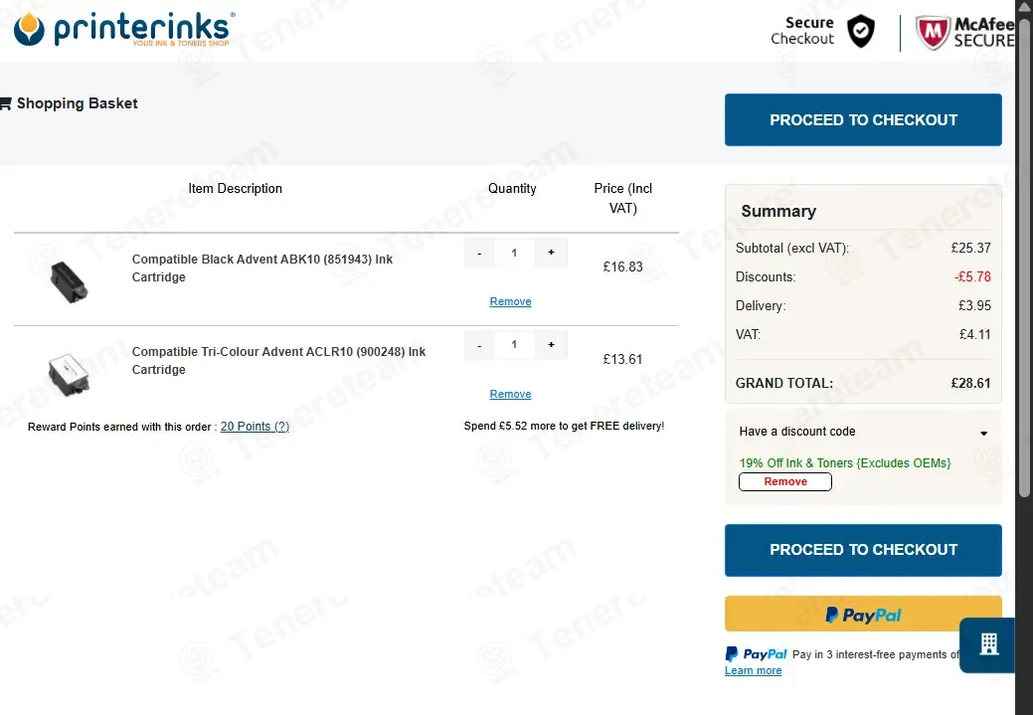Expand the Have a discount code dropdown
The height and width of the screenshot is (715, 1033).
click(863, 432)
